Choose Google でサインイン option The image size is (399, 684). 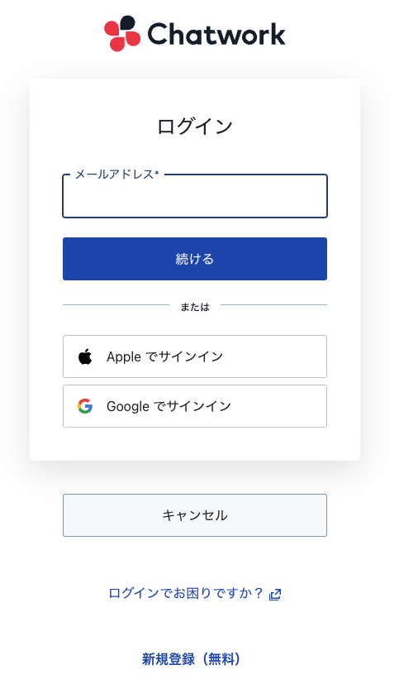click(x=195, y=406)
